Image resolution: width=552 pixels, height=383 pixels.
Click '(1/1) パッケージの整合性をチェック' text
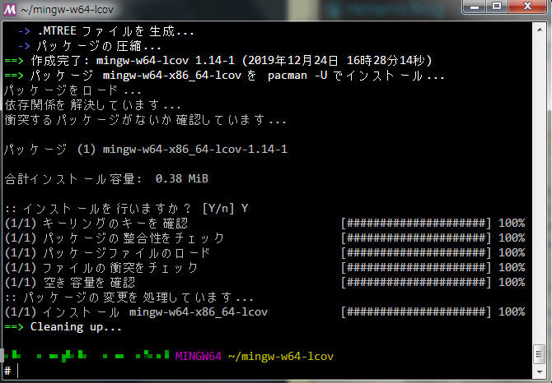pyautogui.click(x=115, y=238)
